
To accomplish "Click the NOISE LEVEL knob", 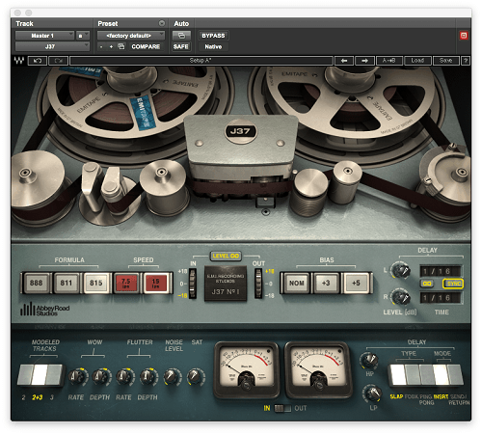I will click(172, 376).
